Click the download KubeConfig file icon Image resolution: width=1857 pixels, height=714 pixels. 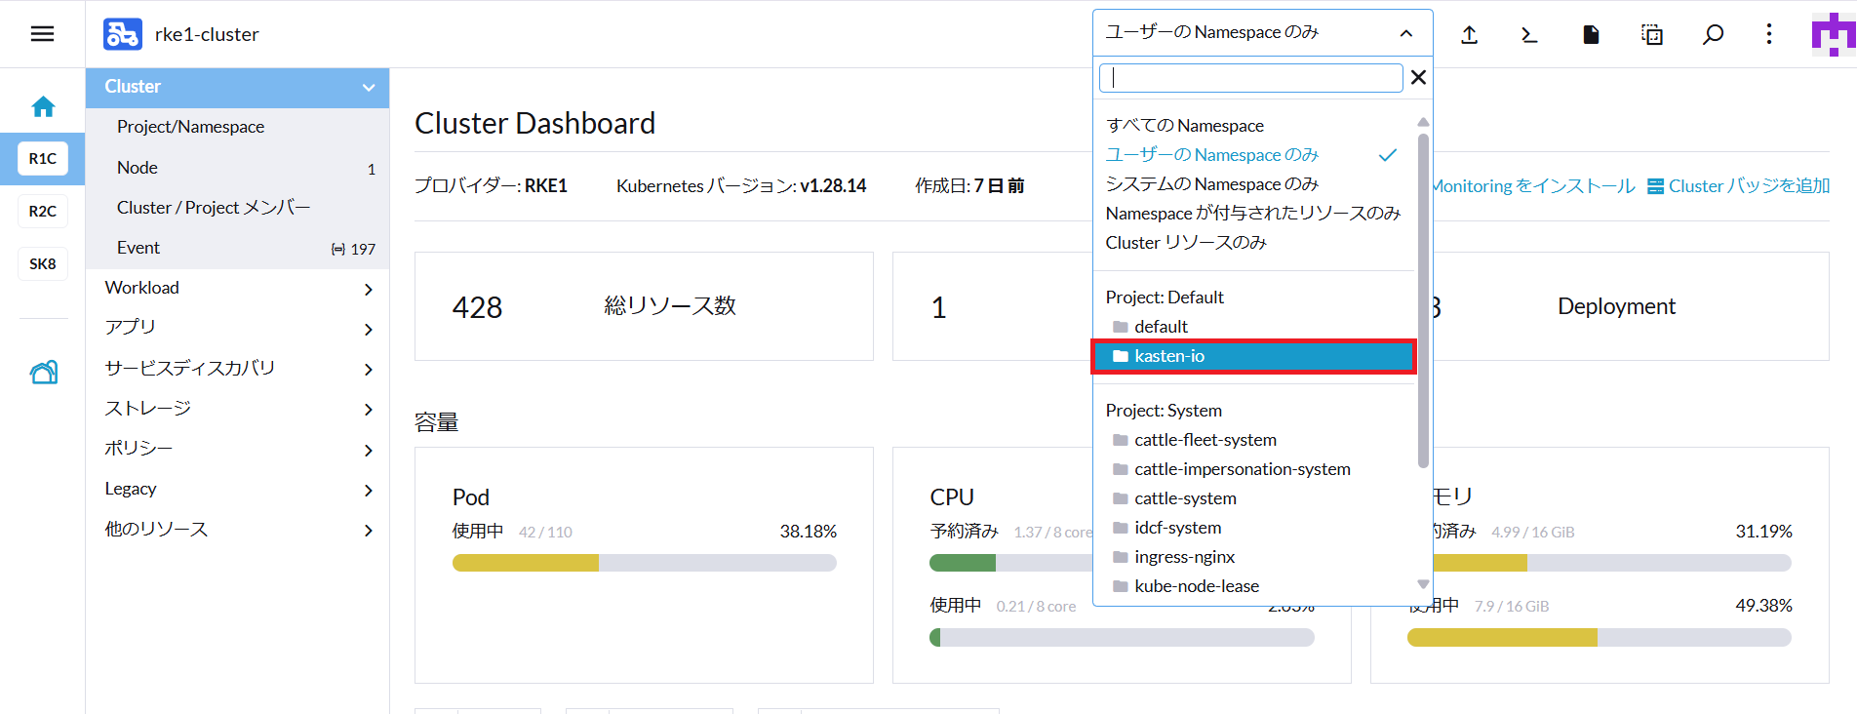(1591, 35)
